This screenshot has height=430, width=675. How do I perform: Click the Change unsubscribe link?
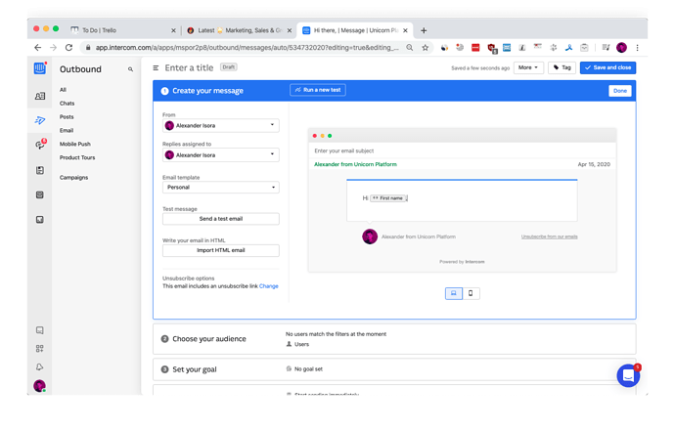pos(269,286)
